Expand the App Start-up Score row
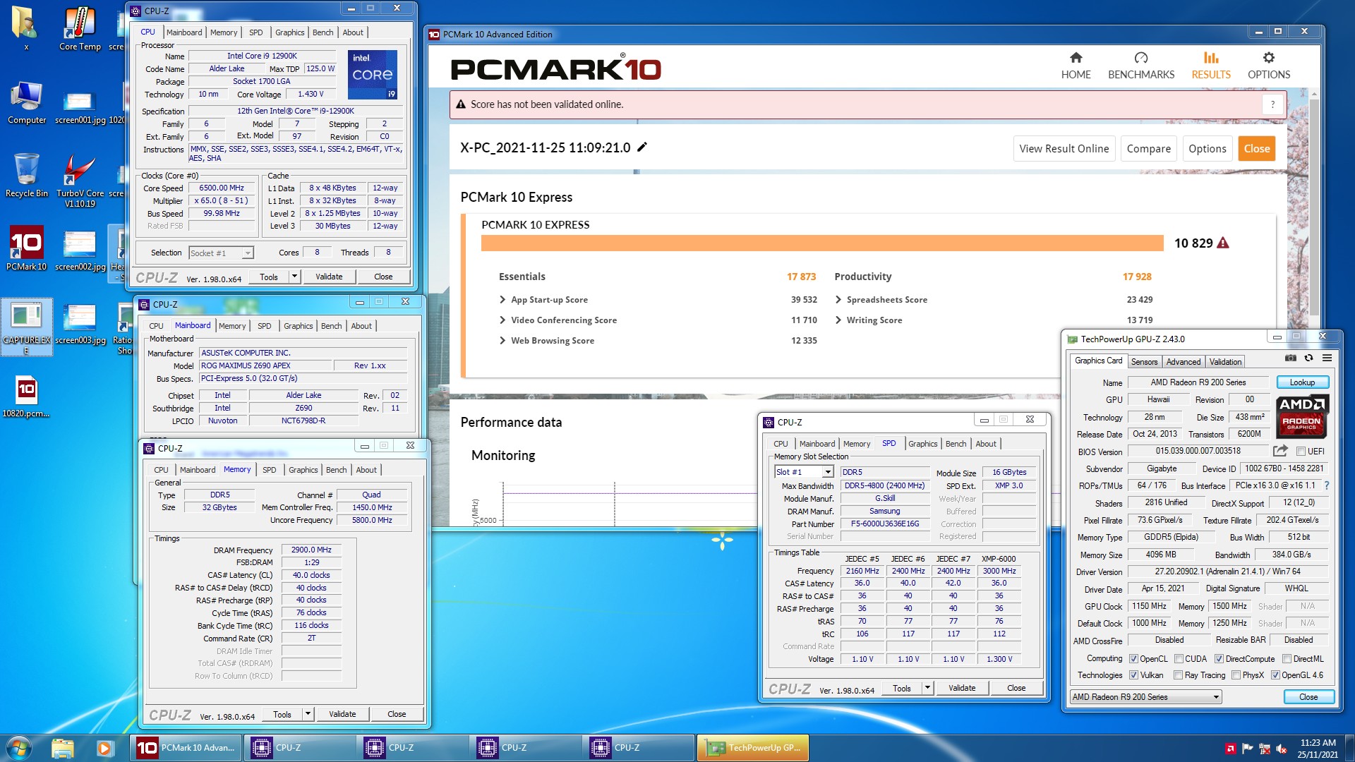The height and width of the screenshot is (762, 1355). coord(503,300)
